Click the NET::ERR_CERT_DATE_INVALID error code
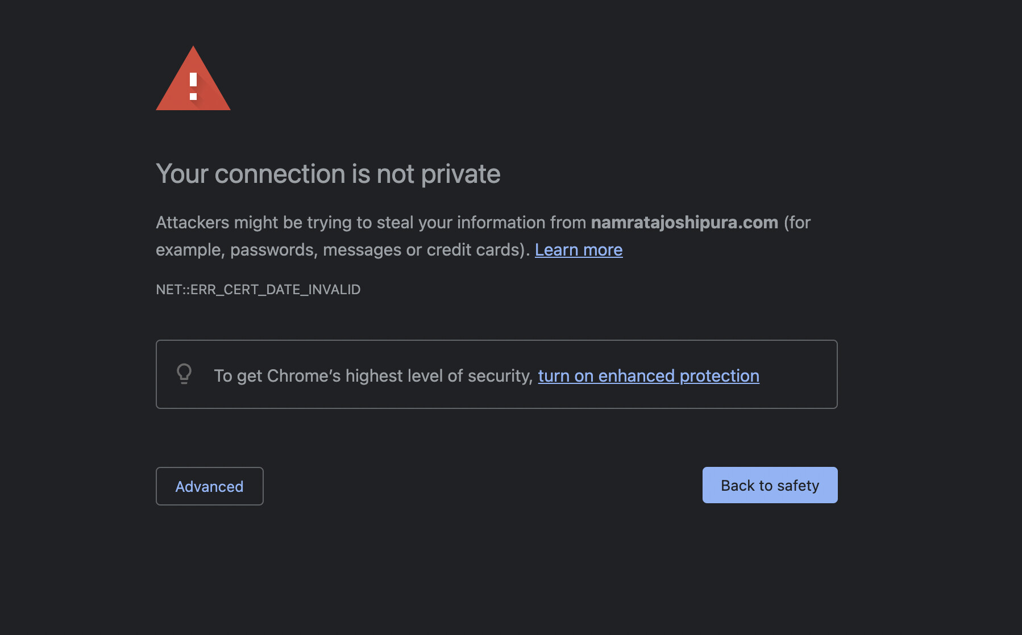This screenshot has width=1022, height=635. [258, 290]
